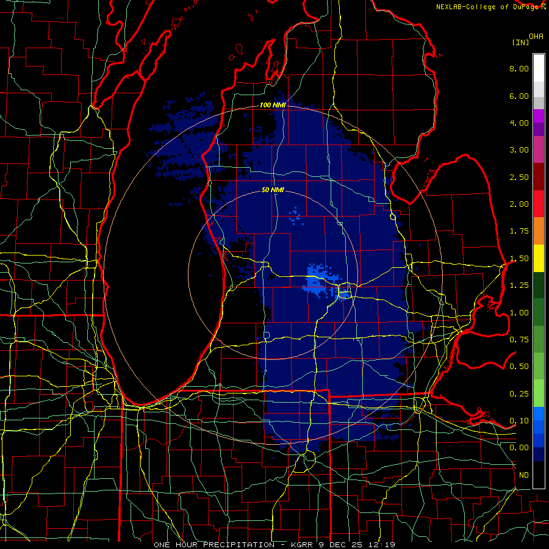The height and width of the screenshot is (549, 549).
Task: Select the yellow swatch beside 1.50
Action: [539, 258]
